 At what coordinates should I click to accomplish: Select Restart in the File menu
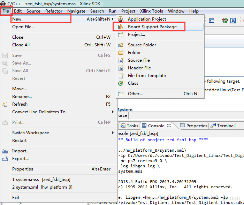63,141
